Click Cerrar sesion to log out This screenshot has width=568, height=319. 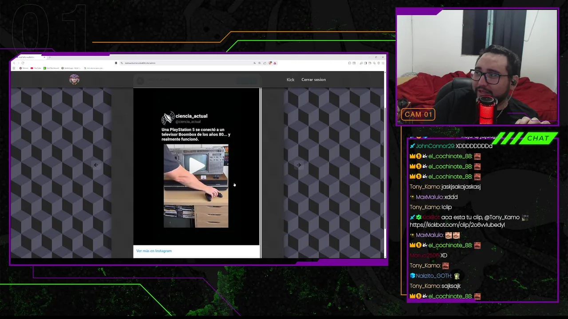pos(313,80)
